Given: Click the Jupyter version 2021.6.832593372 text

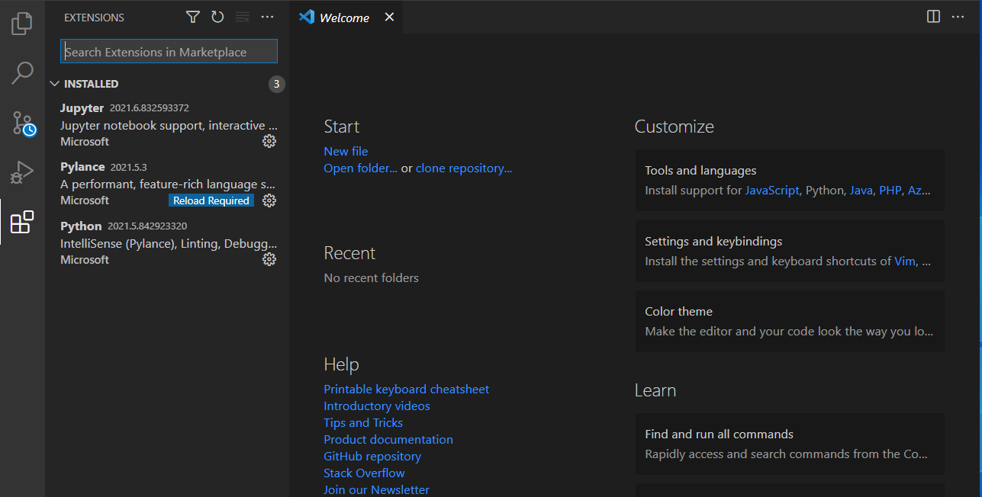Looking at the screenshot, I should [150, 108].
